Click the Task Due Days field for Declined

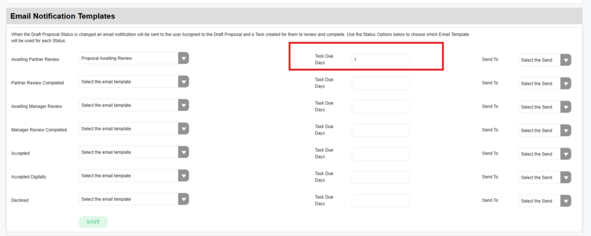point(380,201)
